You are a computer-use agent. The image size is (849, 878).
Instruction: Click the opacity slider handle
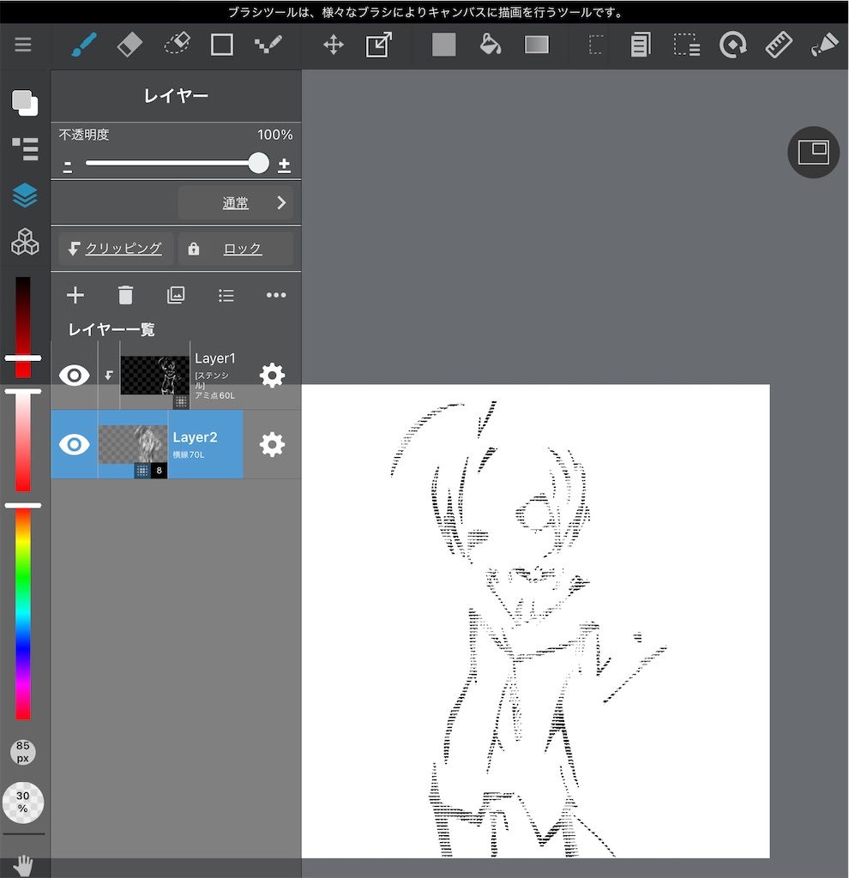point(258,163)
